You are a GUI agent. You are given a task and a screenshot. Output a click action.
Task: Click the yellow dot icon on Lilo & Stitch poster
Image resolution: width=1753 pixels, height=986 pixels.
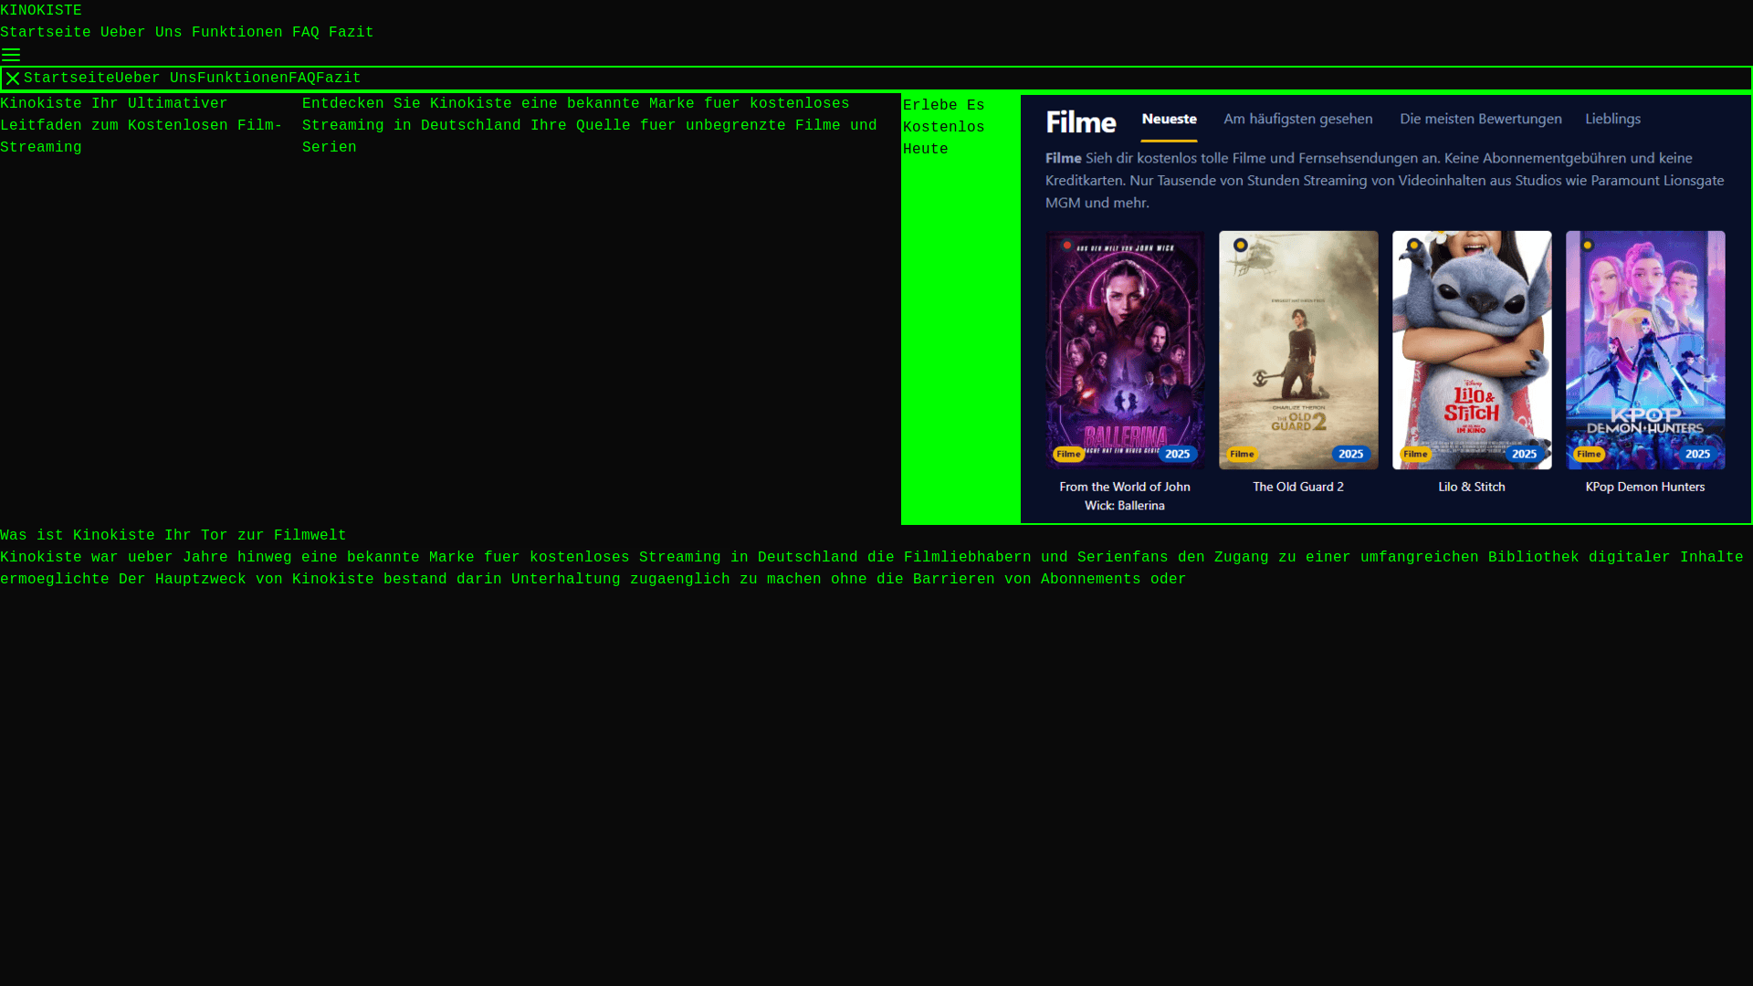(x=1413, y=246)
